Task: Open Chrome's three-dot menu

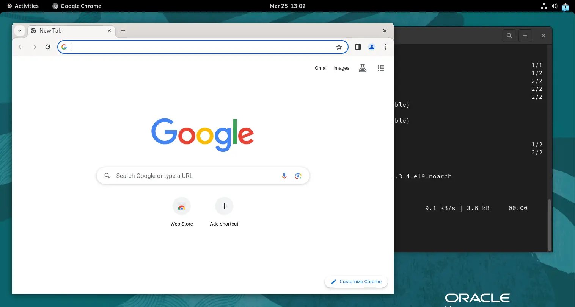Action: click(385, 47)
